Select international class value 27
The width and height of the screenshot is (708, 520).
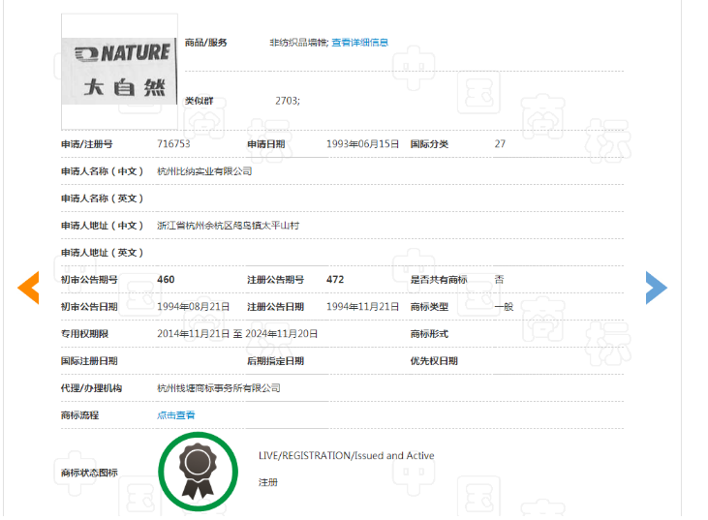pos(500,144)
